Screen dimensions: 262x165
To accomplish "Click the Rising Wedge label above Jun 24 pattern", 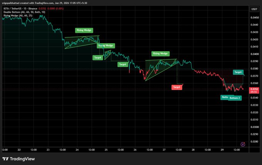I will click(84, 30).
